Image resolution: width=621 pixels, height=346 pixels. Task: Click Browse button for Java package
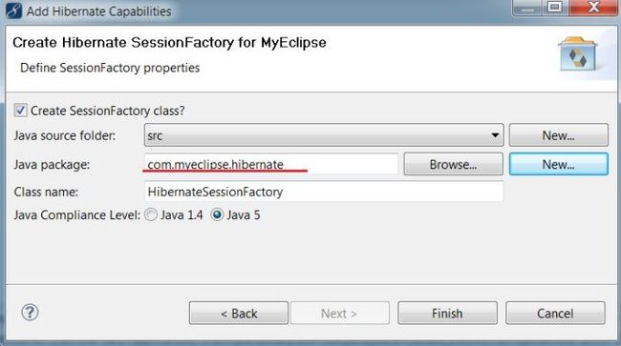click(x=453, y=164)
